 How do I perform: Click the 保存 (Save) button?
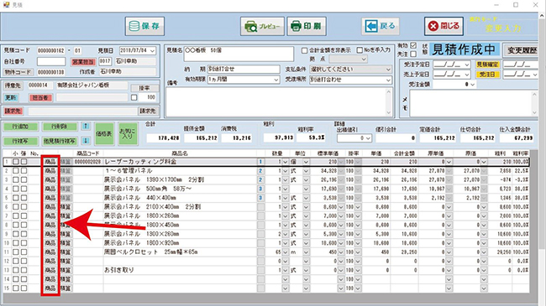pos(144,26)
